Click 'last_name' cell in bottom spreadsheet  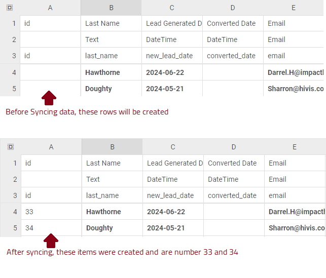tap(112, 195)
